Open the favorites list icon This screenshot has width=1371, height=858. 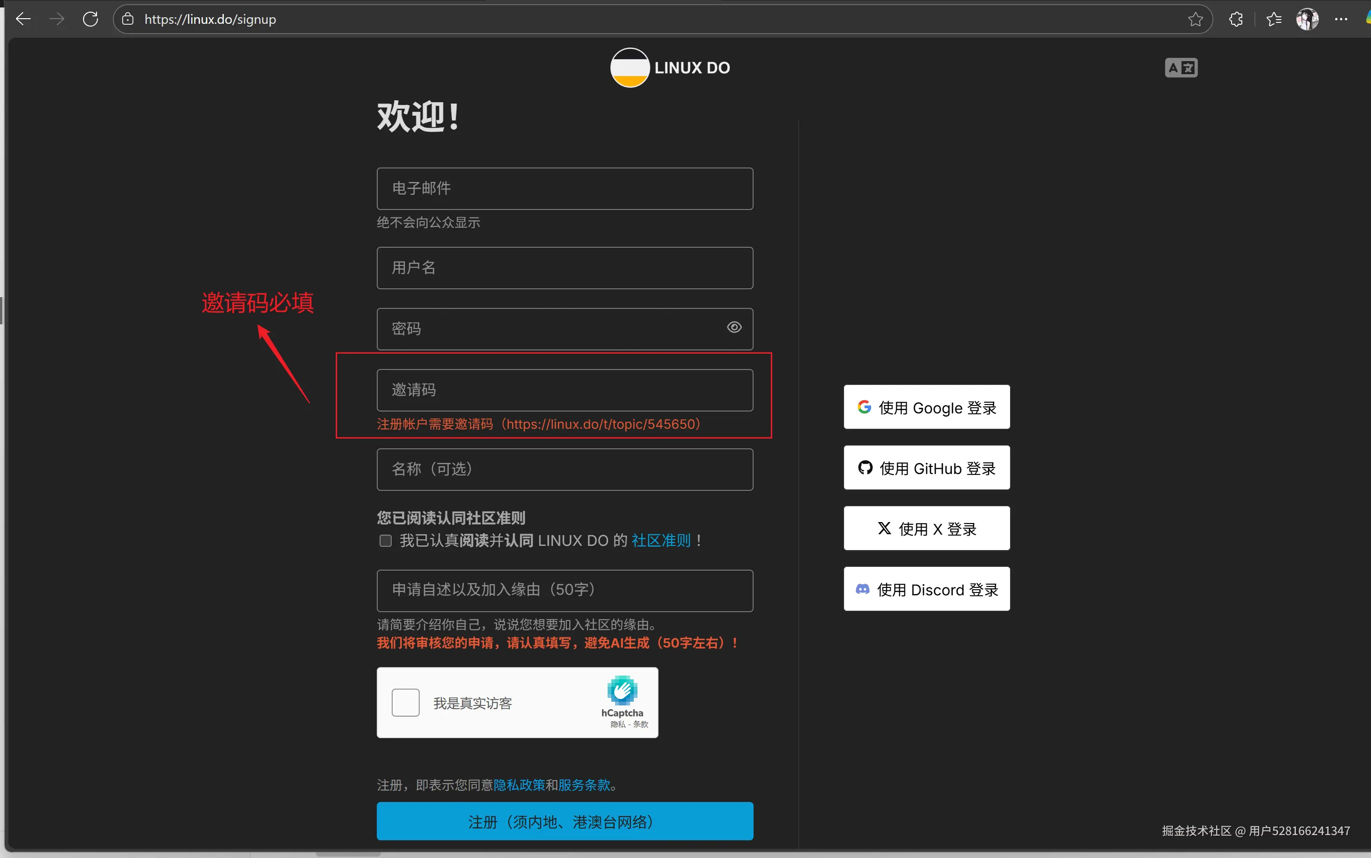pyautogui.click(x=1274, y=19)
